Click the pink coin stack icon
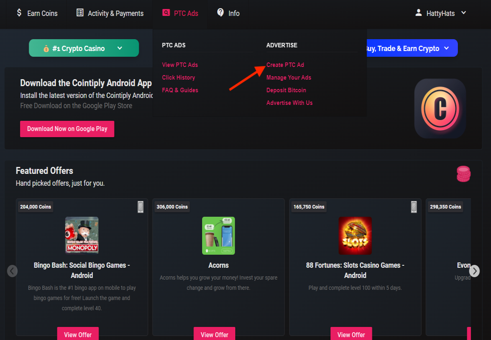Viewport: 491px width, 340px height. pyautogui.click(x=464, y=174)
